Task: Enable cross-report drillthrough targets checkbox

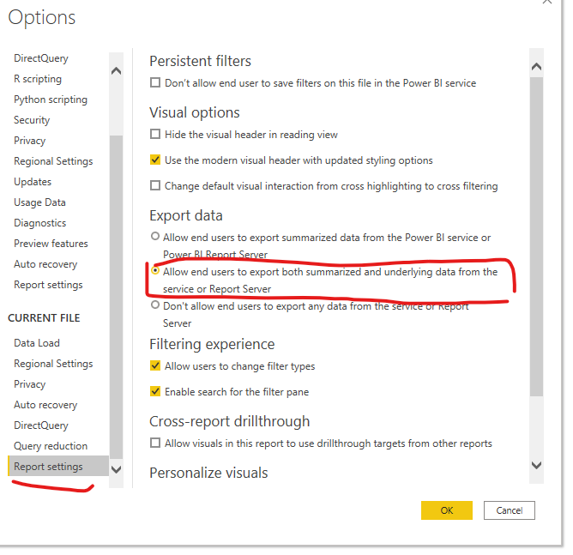Action: [x=155, y=443]
